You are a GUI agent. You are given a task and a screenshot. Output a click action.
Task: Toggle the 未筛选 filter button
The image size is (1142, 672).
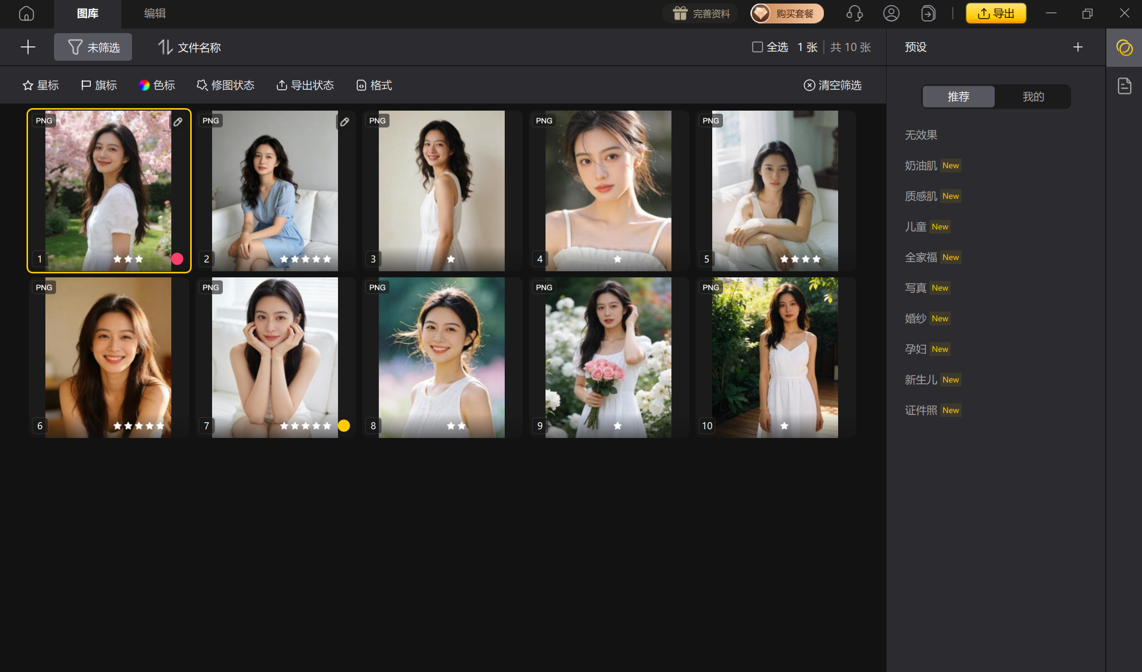93,47
